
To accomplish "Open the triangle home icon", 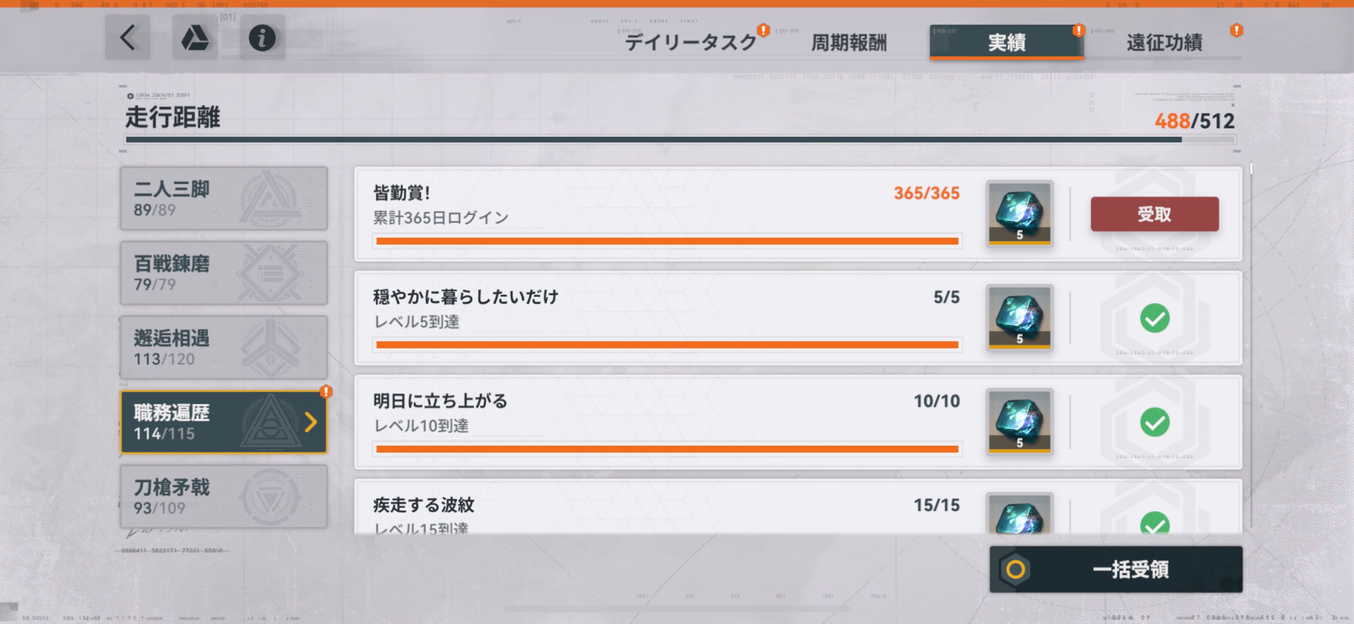I will [195, 38].
